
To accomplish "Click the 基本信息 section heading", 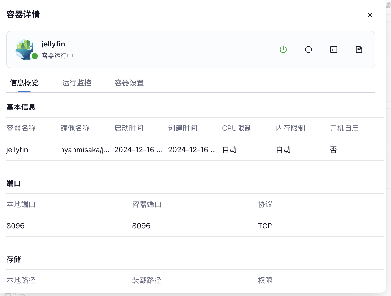I will click(21, 107).
